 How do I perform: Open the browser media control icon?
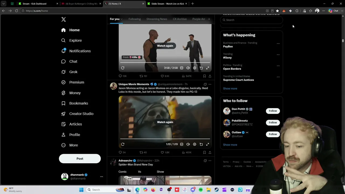pos(304,11)
